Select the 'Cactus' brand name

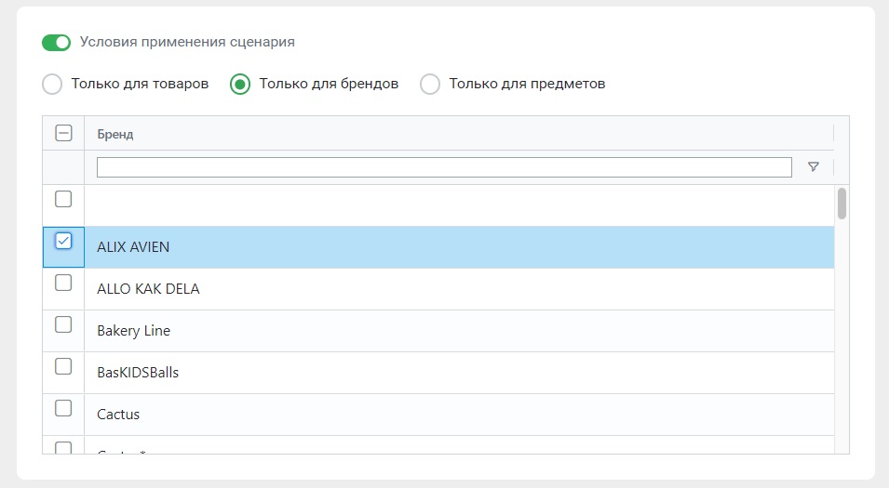[118, 415]
